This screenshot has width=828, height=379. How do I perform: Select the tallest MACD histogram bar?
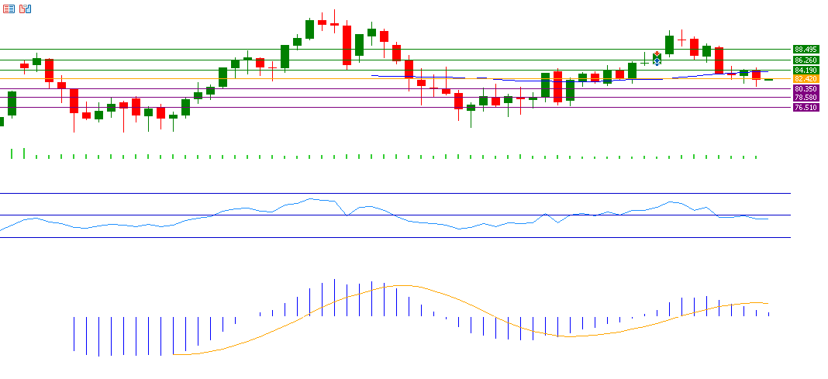coord(334,297)
